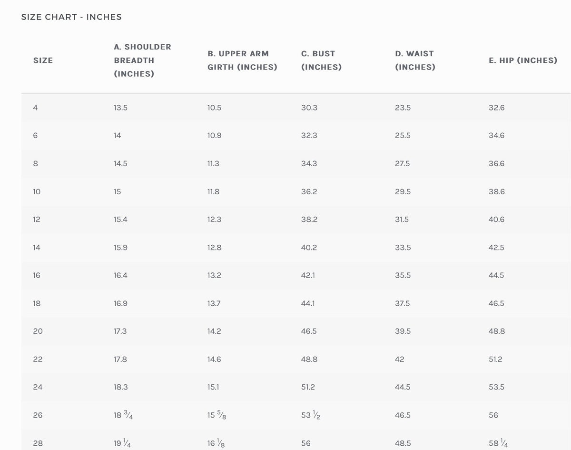571x450 pixels.
Task: Click the B. Upper Arm Girth header
Action: 242,60
